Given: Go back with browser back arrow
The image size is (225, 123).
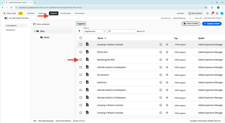Looking at the screenshot, I should pos(3,7).
